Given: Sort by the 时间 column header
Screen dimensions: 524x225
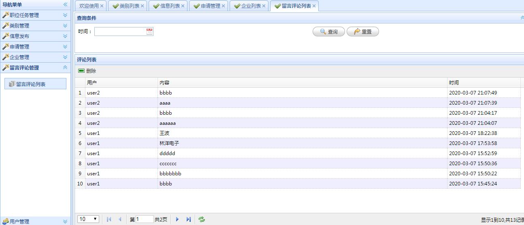Looking at the screenshot, I should (x=484, y=82).
